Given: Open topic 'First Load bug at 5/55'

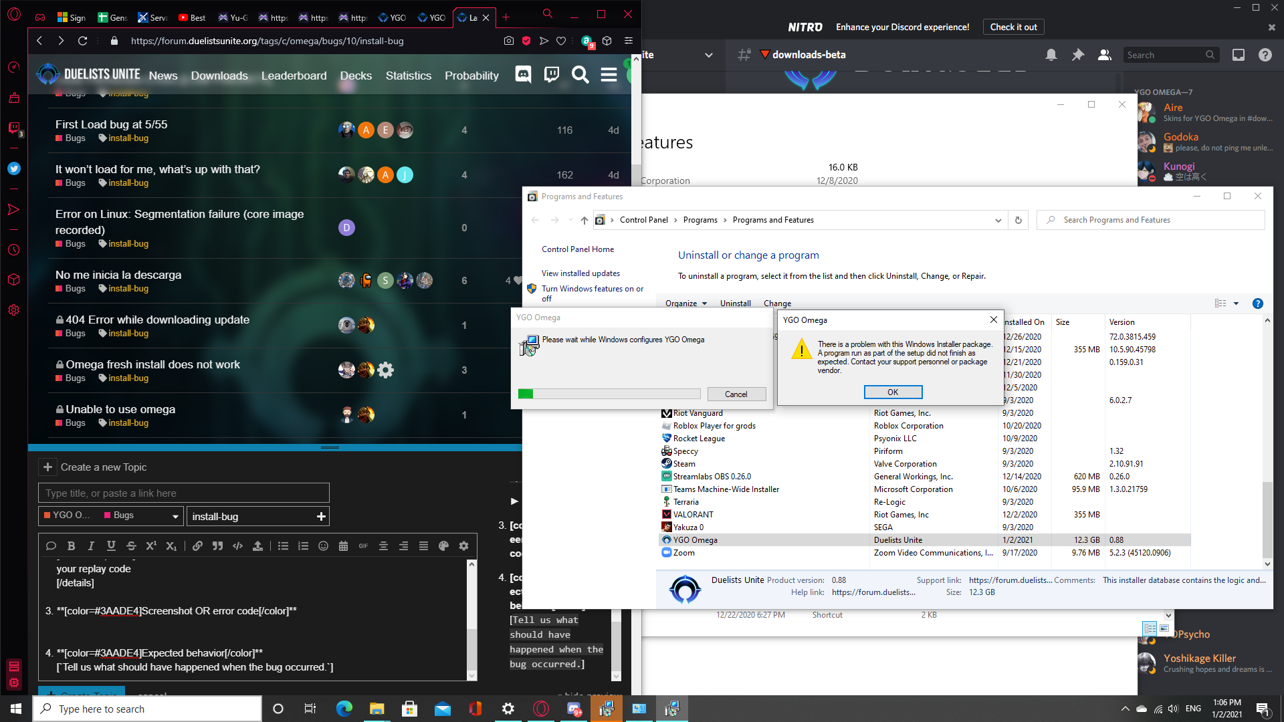Looking at the screenshot, I should 111,124.
